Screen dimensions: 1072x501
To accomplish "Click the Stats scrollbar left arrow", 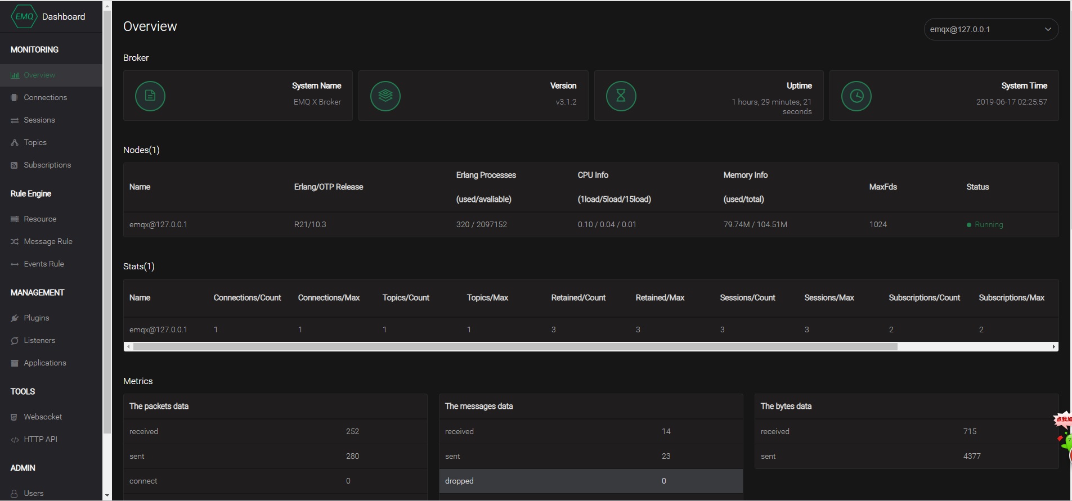I will coord(128,346).
